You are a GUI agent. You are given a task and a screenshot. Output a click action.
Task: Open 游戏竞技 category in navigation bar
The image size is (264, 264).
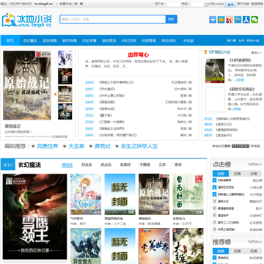click(x=109, y=40)
